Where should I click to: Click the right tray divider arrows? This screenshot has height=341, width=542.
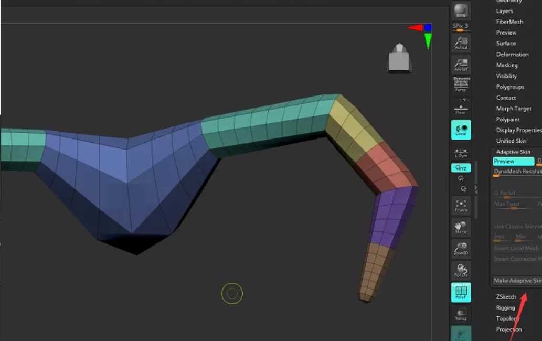pos(476,189)
